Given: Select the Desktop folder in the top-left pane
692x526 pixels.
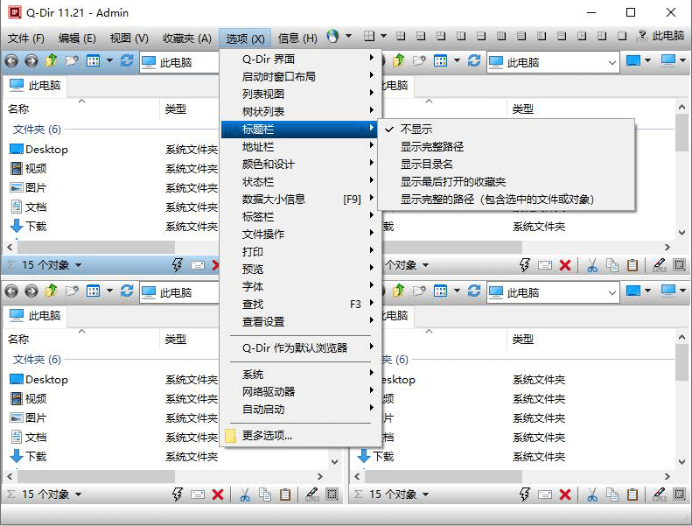Looking at the screenshot, I should pyautogui.click(x=38, y=150).
